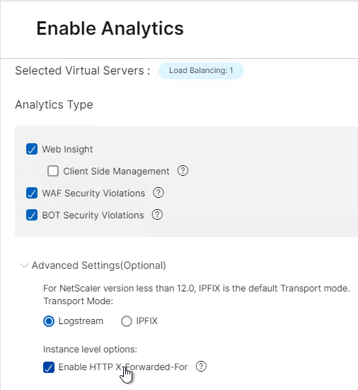Open help icon for Enable HTTP X-Forwarded-For
Viewport: 358px width, 390px height.
click(x=201, y=367)
